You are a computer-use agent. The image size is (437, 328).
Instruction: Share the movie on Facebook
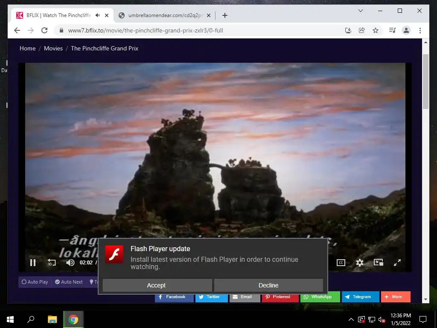pyautogui.click(x=174, y=297)
